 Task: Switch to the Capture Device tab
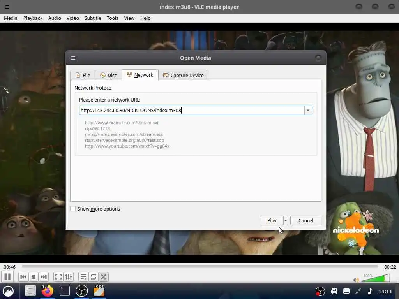184,75
